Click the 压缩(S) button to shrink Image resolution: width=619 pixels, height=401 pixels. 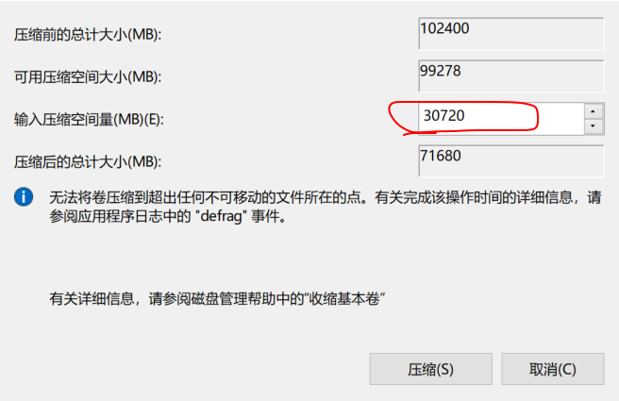click(430, 369)
